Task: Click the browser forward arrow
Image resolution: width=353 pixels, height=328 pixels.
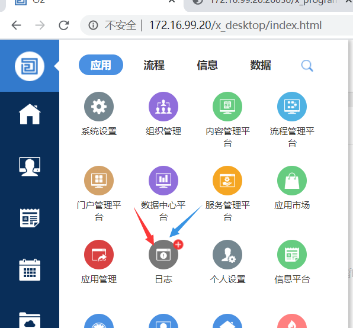Action: (40, 25)
